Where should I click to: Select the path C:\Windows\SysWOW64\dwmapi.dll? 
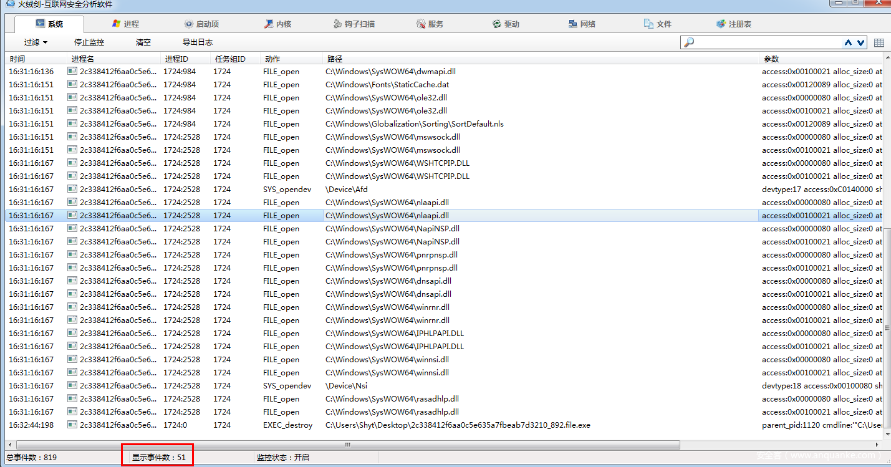pos(390,72)
